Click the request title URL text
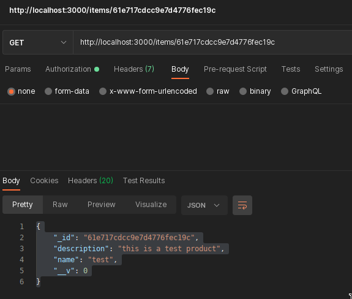This screenshot has height=299, width=352. click(x=113, y=10)
